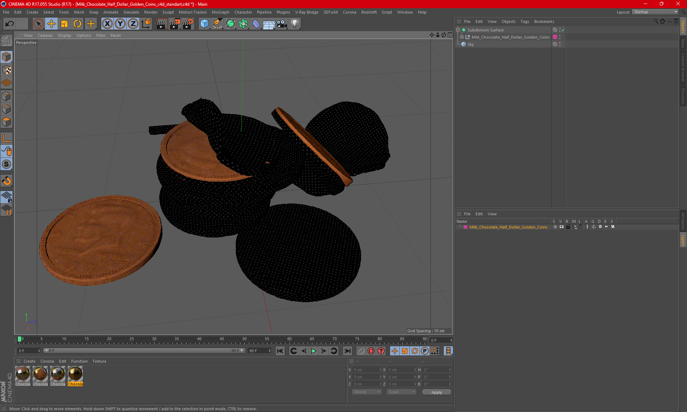This screenshot has width=687, height=412.
Task: Open Material Manager Texture menu
Action: [x=99, y=361]
